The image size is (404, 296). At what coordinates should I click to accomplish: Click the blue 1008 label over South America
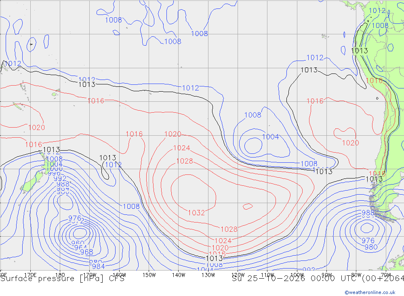coord(380,25)
